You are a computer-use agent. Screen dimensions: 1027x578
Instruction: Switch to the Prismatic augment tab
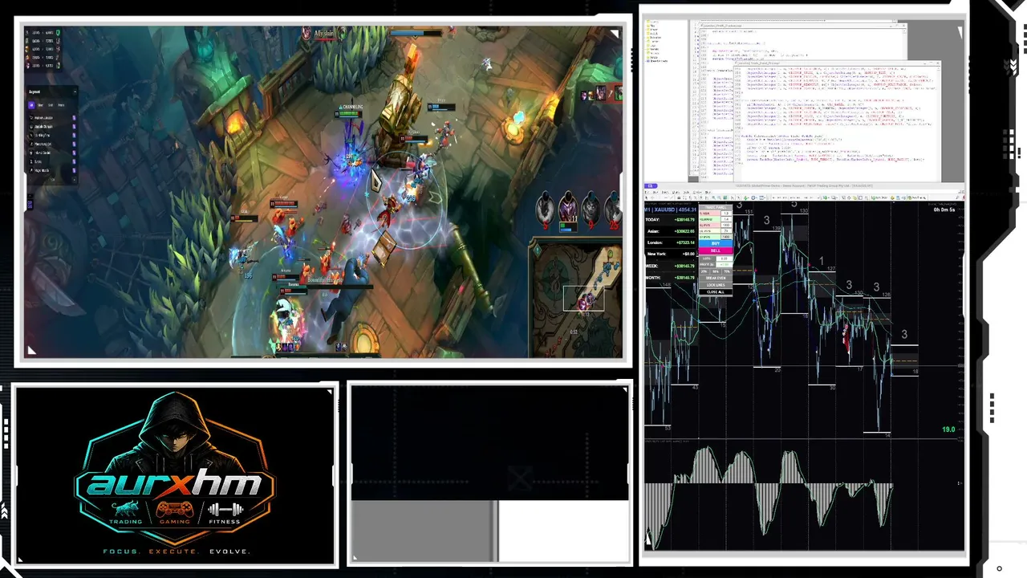pos(61,105)
